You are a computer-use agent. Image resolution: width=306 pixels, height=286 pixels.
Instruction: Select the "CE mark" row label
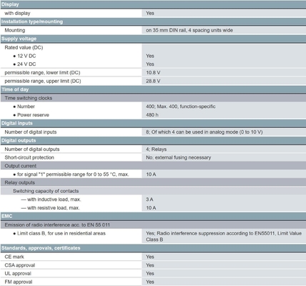tap(14, 257)
